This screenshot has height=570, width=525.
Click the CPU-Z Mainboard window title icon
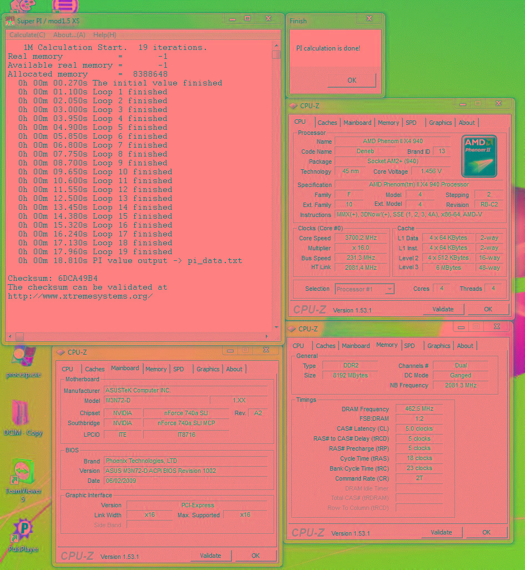click(x=60, y=352)
